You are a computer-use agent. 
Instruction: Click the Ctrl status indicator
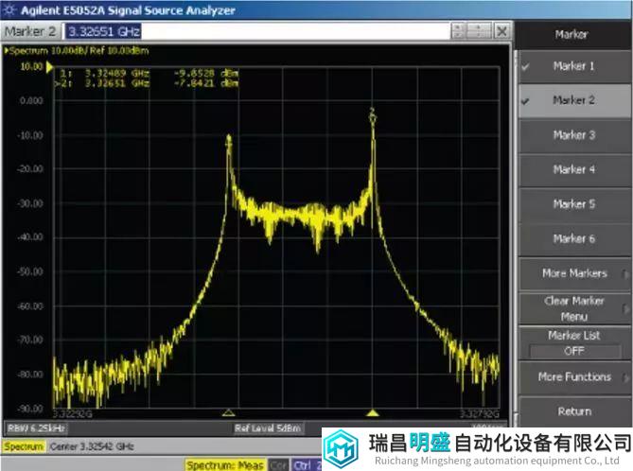[x=306, y=465]
